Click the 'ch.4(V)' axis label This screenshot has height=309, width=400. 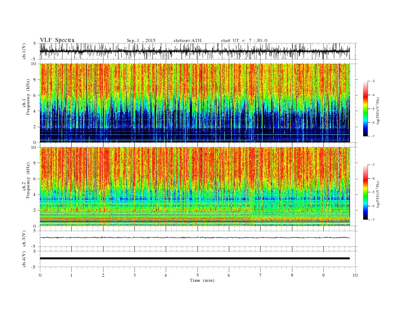pyautogui.click(x=24, y=259)
